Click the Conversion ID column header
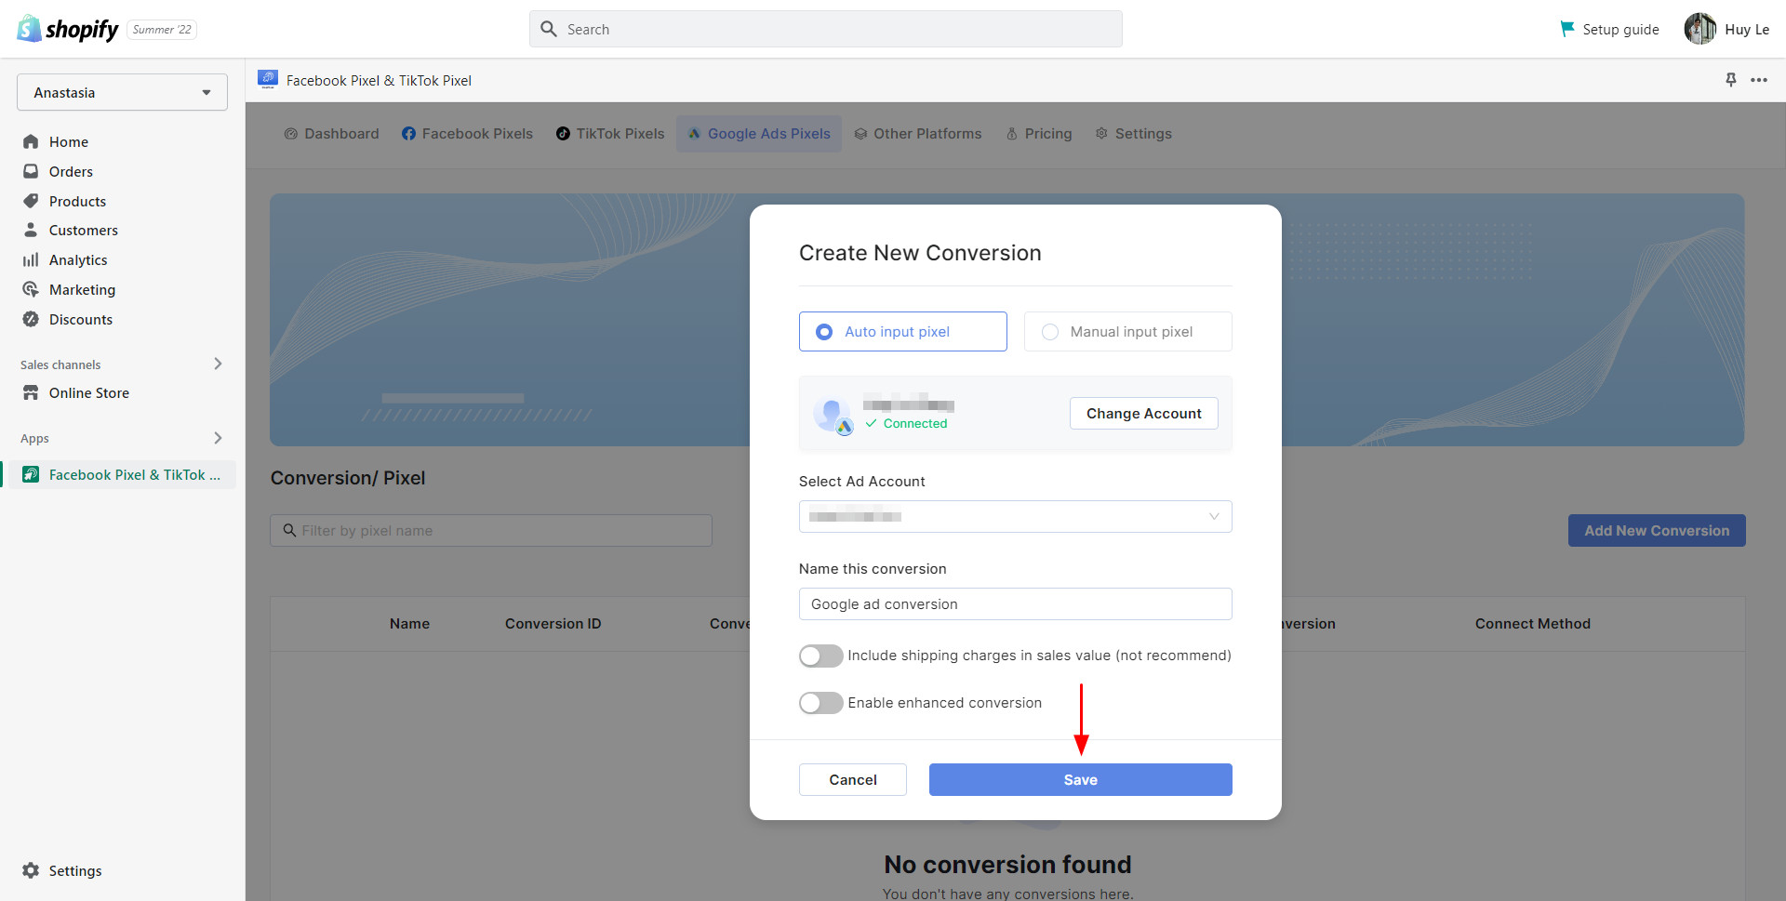 pos(553,623)
